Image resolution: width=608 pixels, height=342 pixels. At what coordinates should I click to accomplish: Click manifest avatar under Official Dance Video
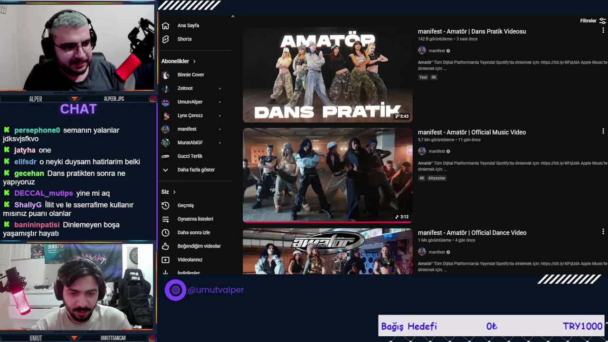point(422,252)
